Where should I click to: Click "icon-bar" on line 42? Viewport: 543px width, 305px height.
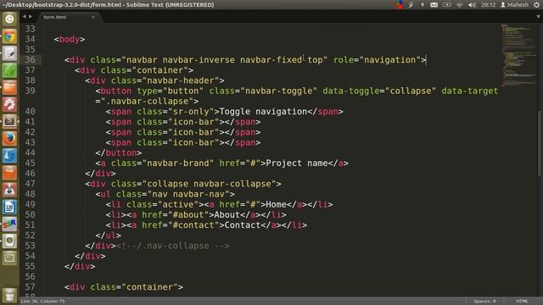coord(193,132)
